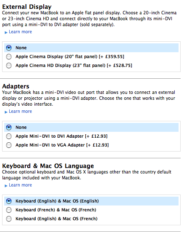Click the Mini-DVI to VGA Adapter £12.93 label
The width and height of the screenshot is (184, 232).
tap(62, 145)
